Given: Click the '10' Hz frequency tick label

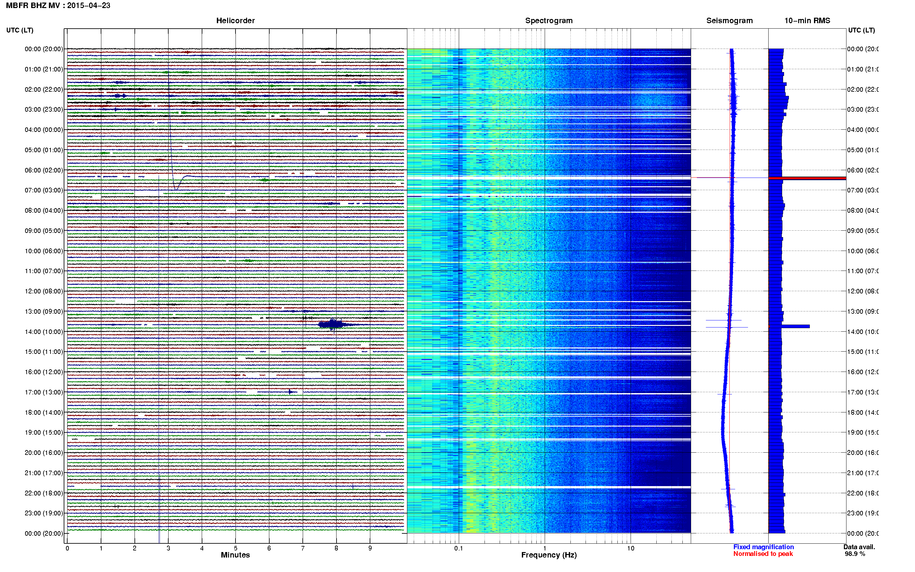Looking at the screenshot, I should [631, 548].
